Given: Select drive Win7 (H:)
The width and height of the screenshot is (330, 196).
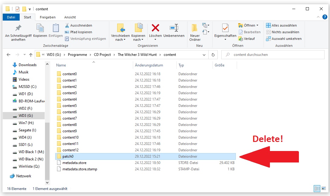Looking at the screenshot, I should point(23,123).
